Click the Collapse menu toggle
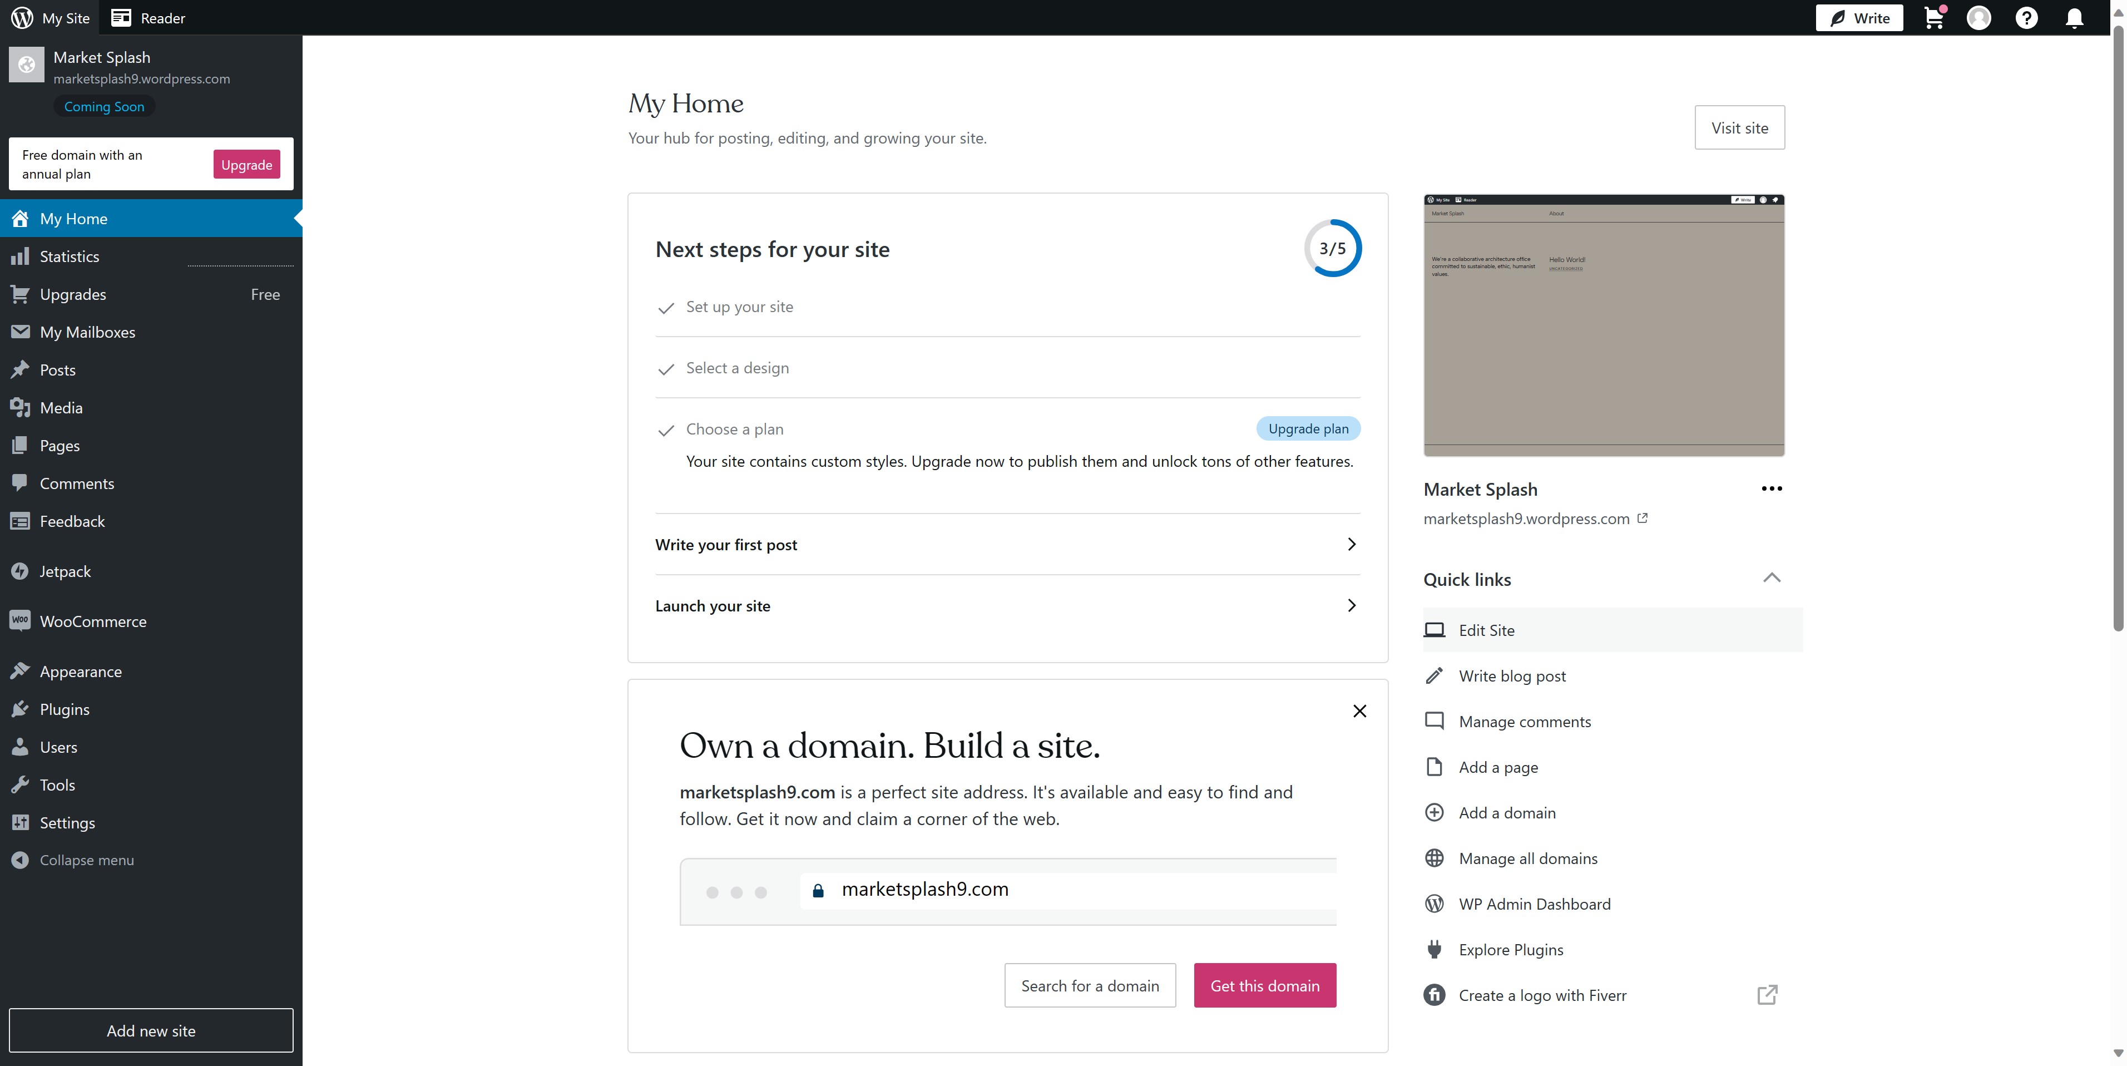 tap(86, 860)
